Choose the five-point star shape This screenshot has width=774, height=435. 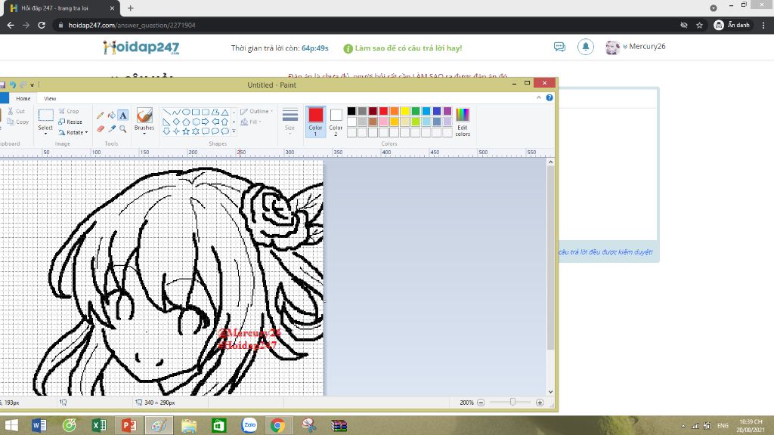[x=186, y=131]
